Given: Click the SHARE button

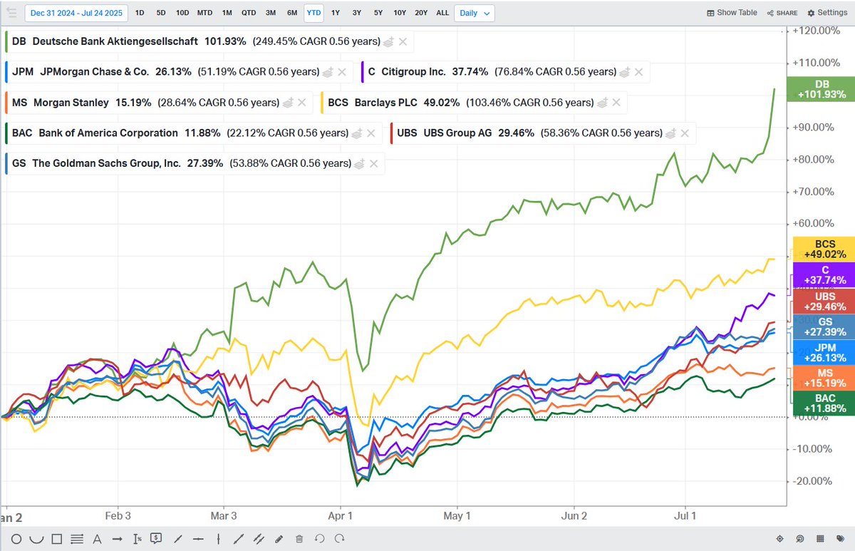Looking at the screenshot, I should [782, 13].
